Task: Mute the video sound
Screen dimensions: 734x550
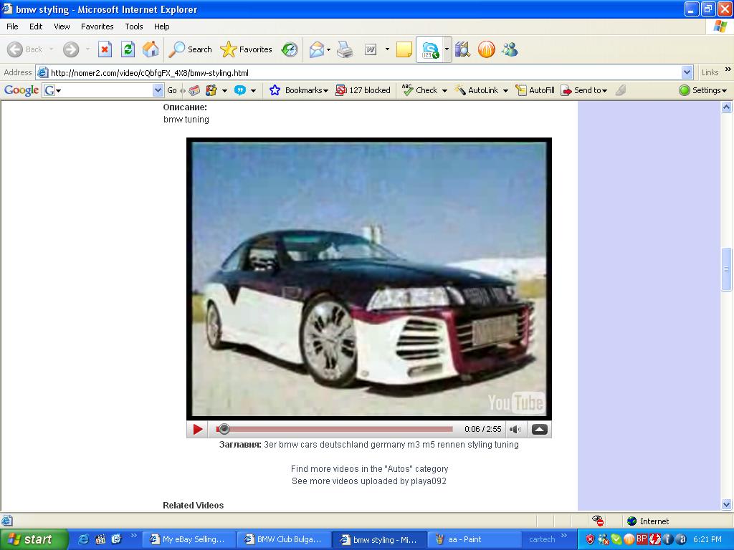Action: point(515,429)
